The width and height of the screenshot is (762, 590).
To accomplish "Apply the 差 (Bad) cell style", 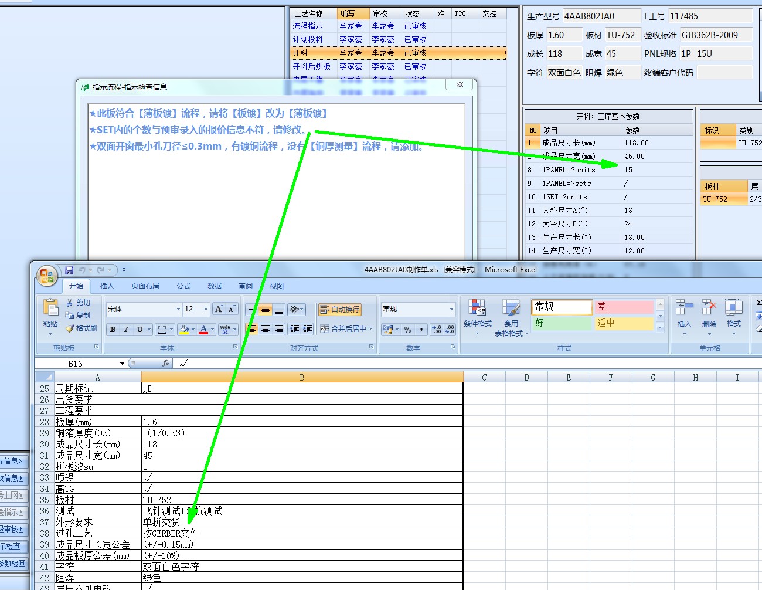I will click(624, 307).
